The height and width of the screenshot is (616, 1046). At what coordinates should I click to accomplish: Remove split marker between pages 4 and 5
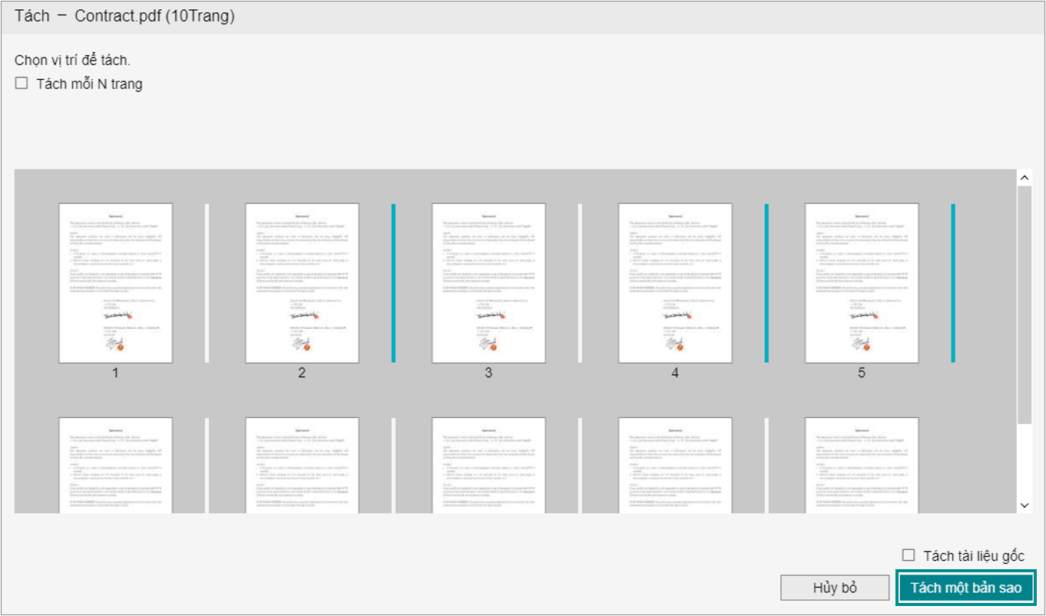767,283
